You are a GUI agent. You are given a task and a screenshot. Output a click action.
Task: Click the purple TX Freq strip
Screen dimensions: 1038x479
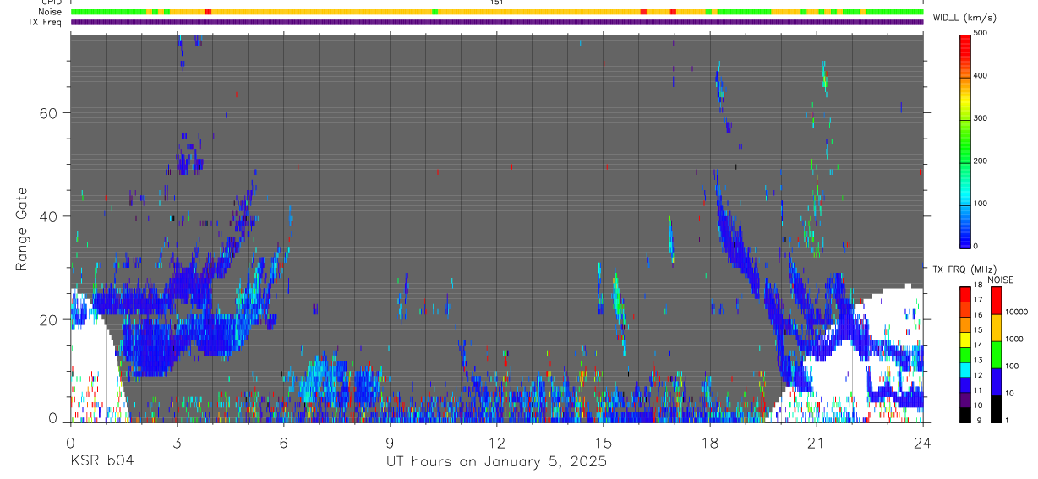(x=497, y=22)
